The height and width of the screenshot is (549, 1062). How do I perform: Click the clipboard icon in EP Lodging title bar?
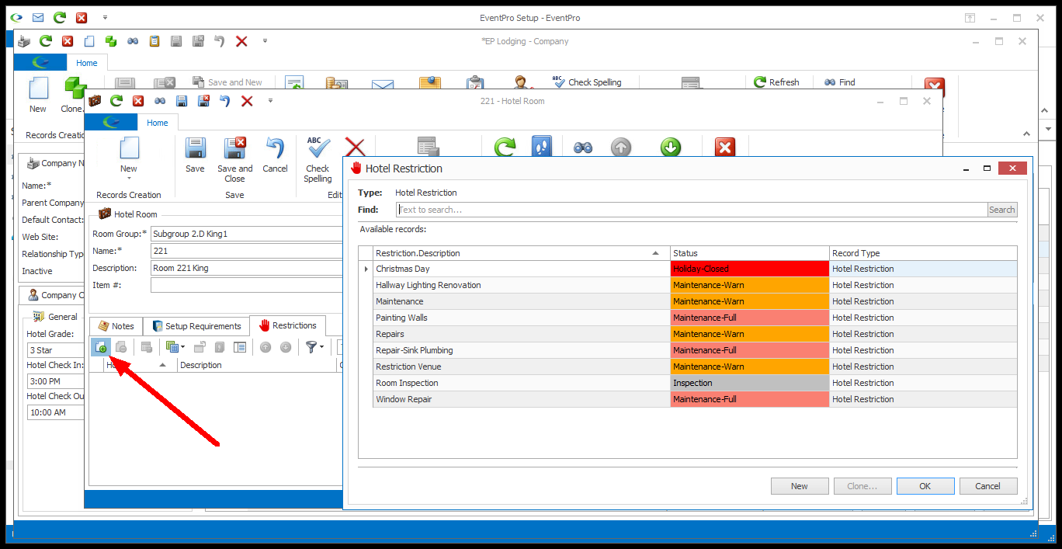154,41
